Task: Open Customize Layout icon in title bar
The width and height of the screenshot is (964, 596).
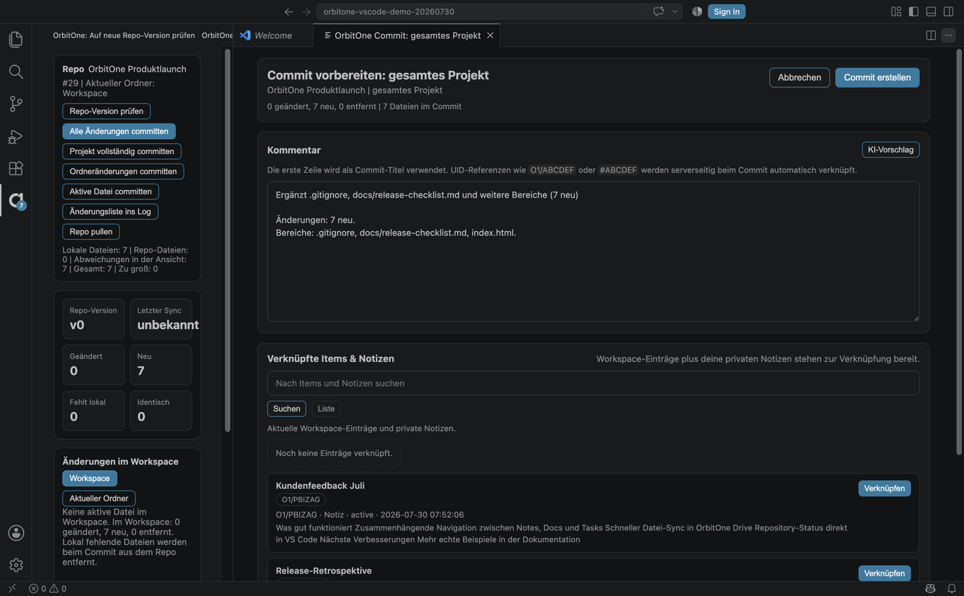Action: click(x=896, y=11)
